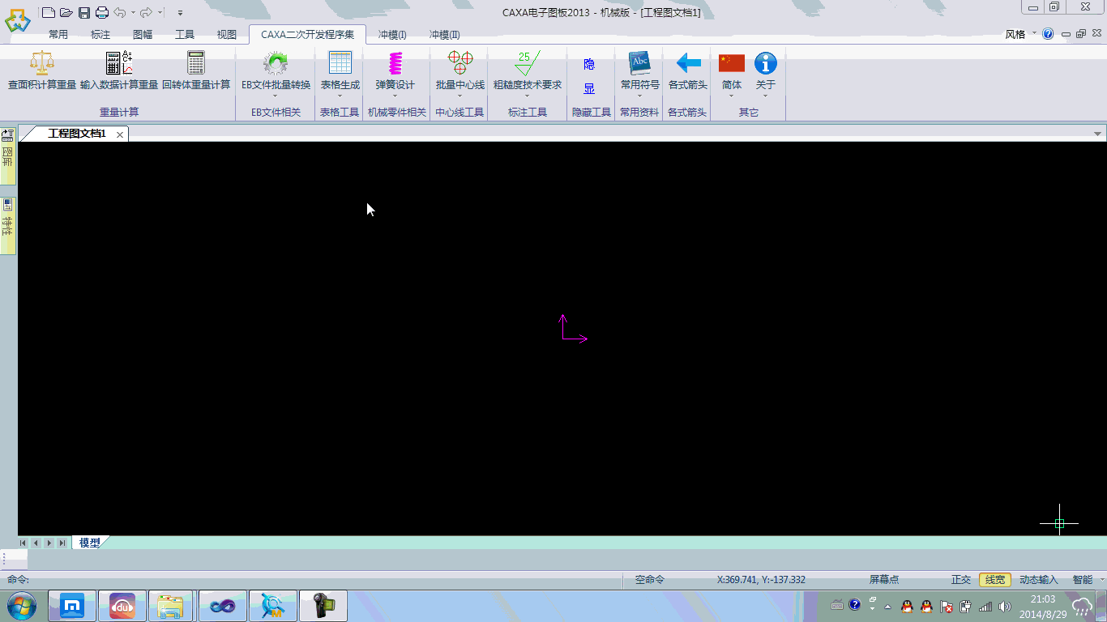This screenshot has height=622, width=1107.
Task: Click the 显 show button
Action: click(x=589, y=89)
